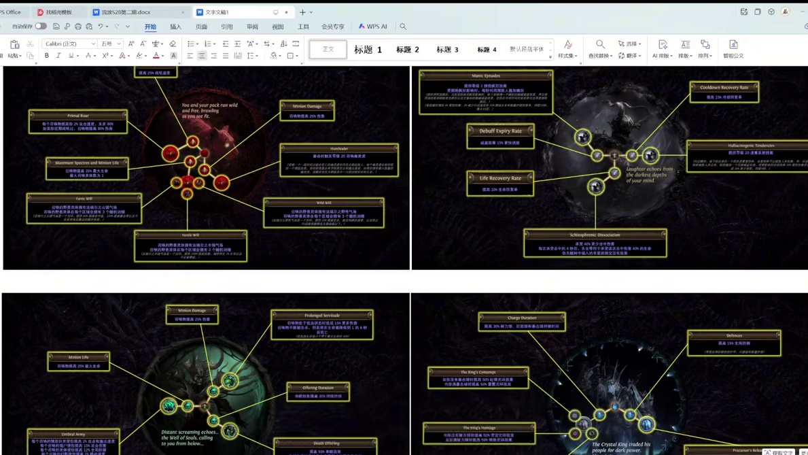Toggle the bulleted list button

191,44
